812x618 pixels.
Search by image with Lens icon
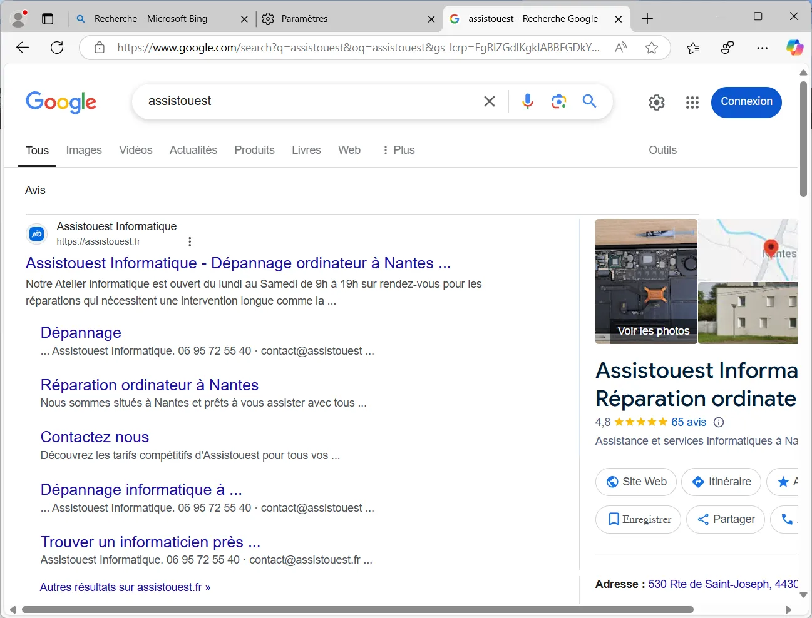point(559,101)
